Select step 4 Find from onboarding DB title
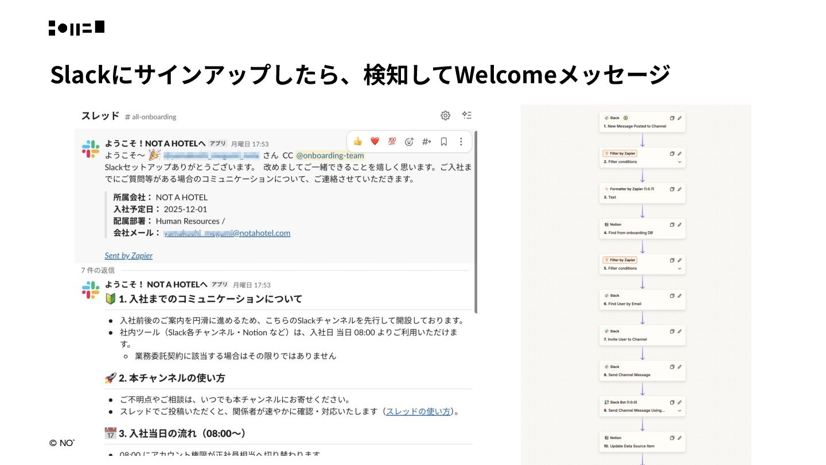This screenshot has width=826, height=465. click(628, 233)
